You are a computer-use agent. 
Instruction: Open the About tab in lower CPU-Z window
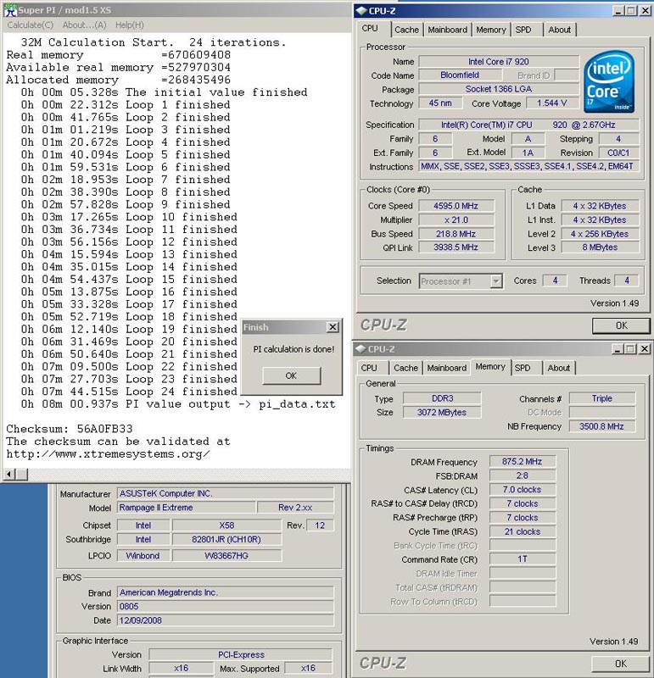(559, 368)
